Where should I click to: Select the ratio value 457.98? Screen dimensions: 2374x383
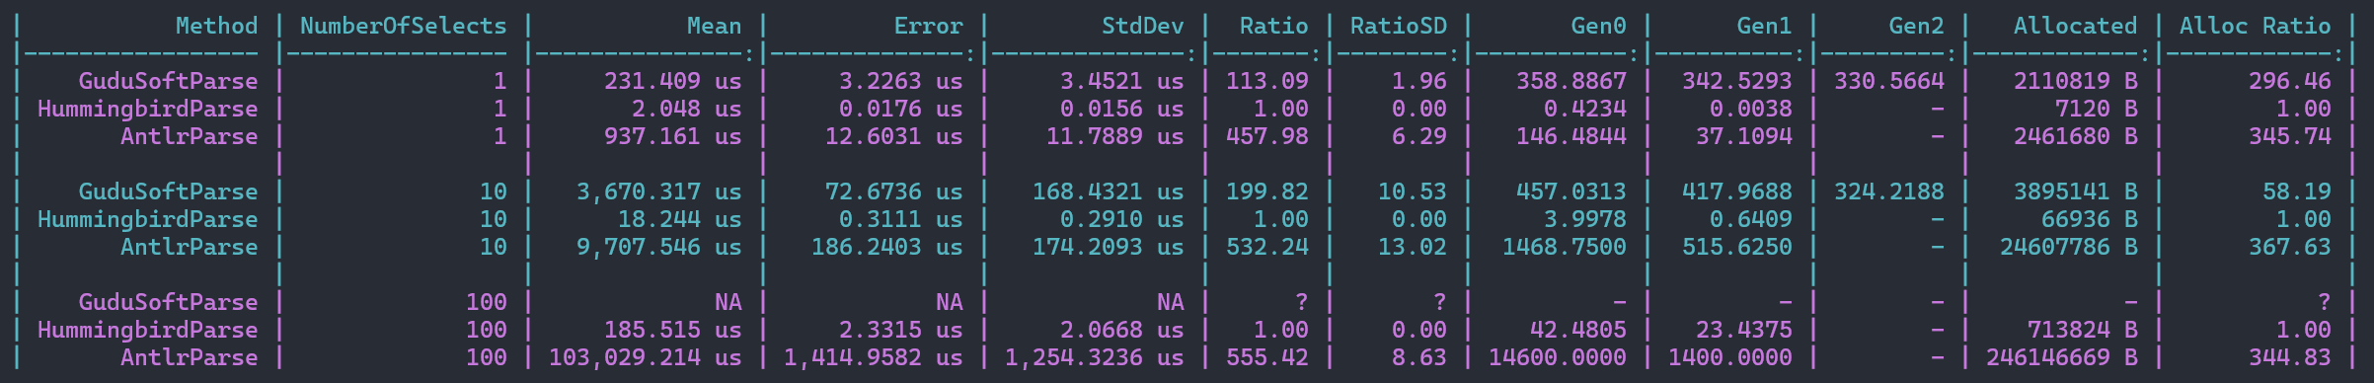[x=1266, y=136]
